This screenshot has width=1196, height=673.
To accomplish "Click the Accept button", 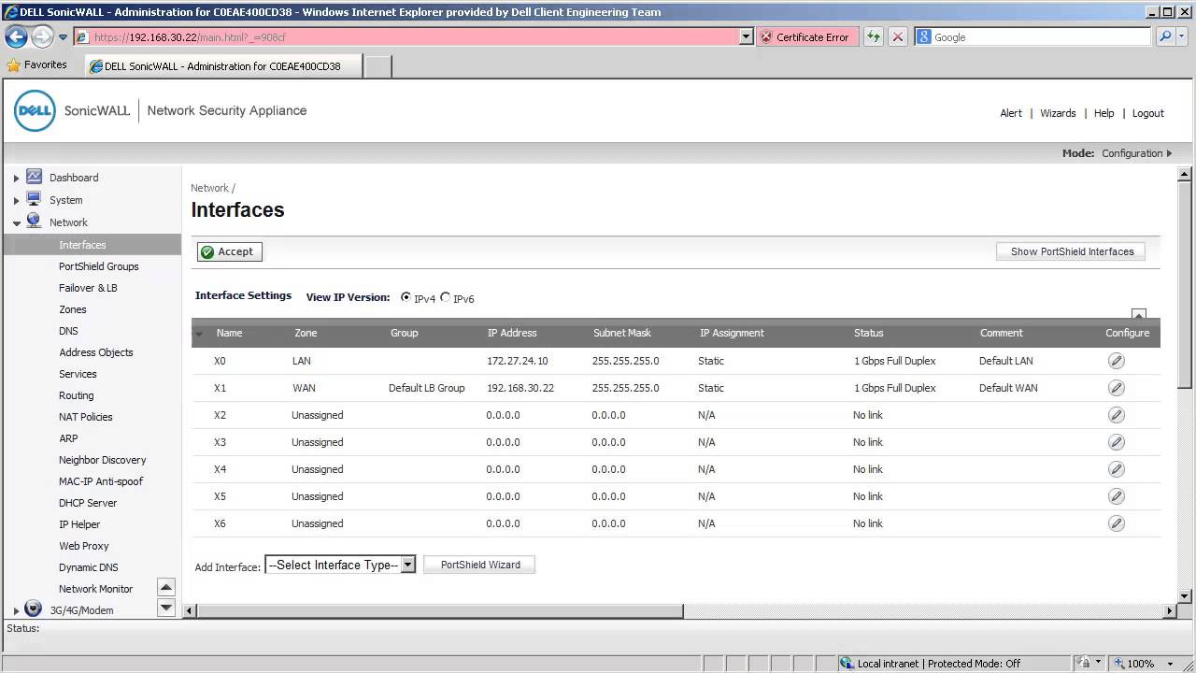I will coord(229,251).
